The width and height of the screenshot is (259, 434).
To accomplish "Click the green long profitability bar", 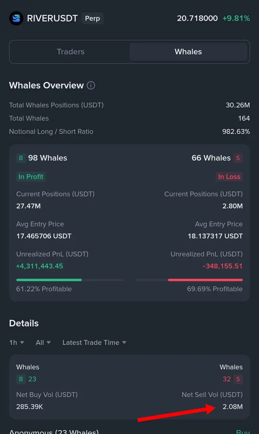I will point(49,280).
